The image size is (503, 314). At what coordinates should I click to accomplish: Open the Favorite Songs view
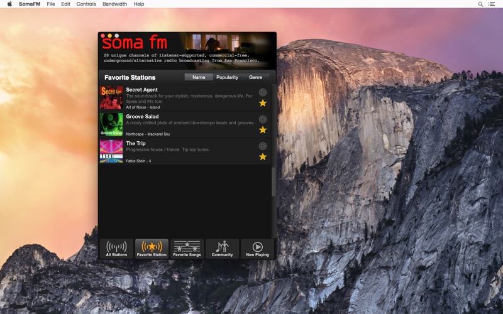pyautogui.click(x=187, y=249)
